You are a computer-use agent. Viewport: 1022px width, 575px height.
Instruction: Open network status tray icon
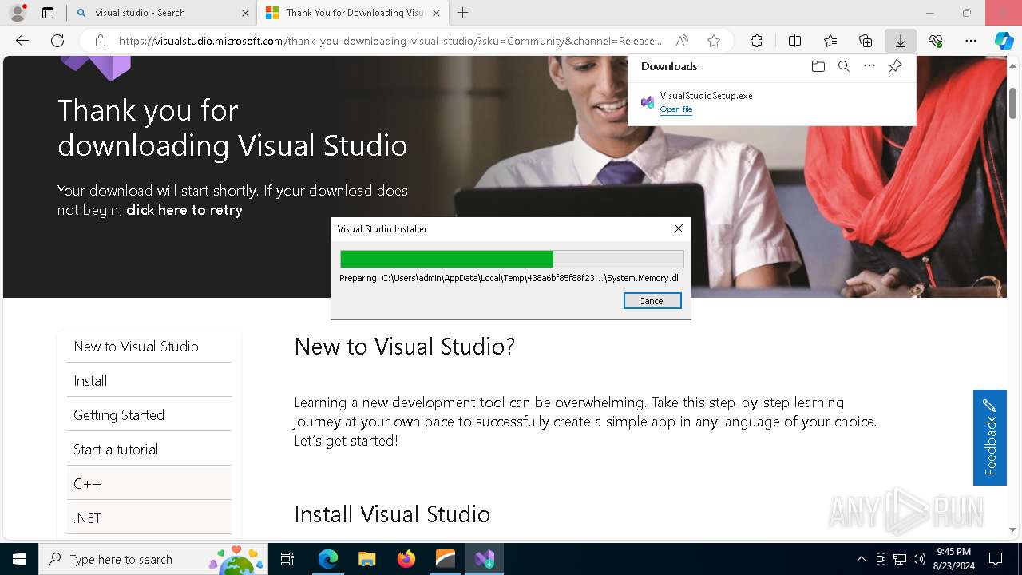tap(900, 559)
